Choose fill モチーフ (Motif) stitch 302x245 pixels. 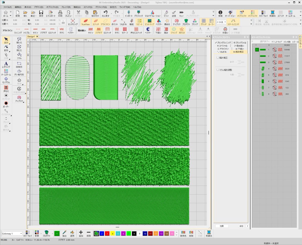point(125,31)
